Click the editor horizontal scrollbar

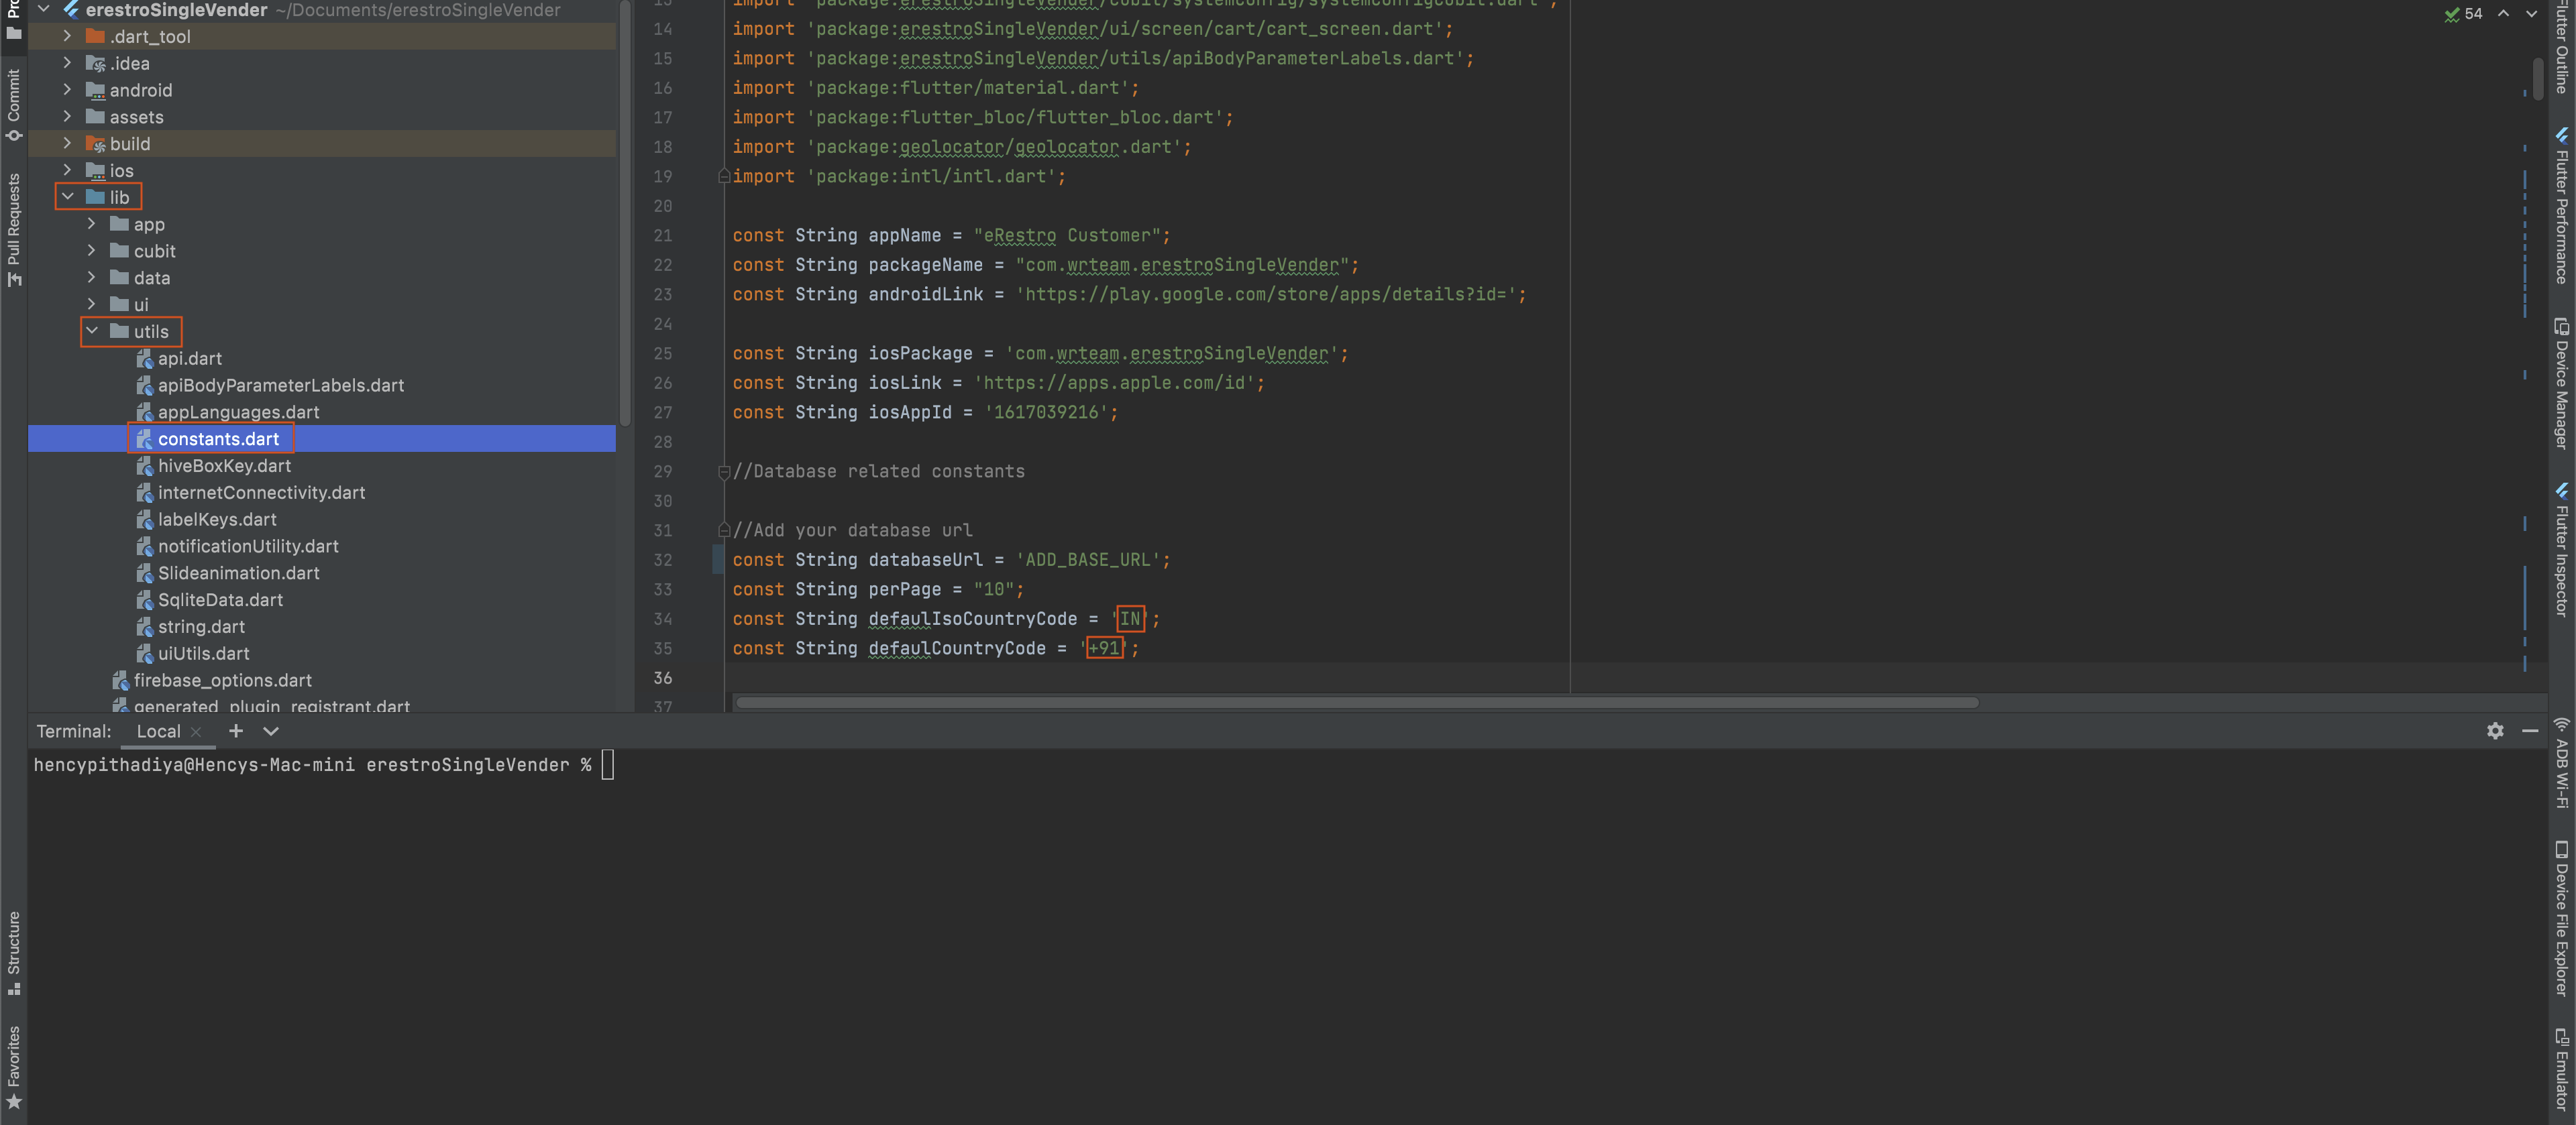[1357, 703]
